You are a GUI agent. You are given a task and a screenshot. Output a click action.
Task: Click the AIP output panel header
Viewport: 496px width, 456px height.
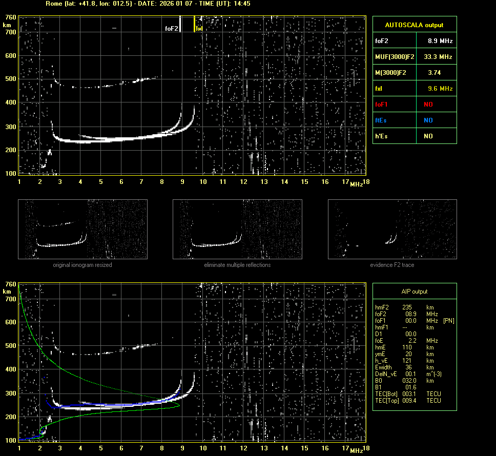(x=414, y=292)
